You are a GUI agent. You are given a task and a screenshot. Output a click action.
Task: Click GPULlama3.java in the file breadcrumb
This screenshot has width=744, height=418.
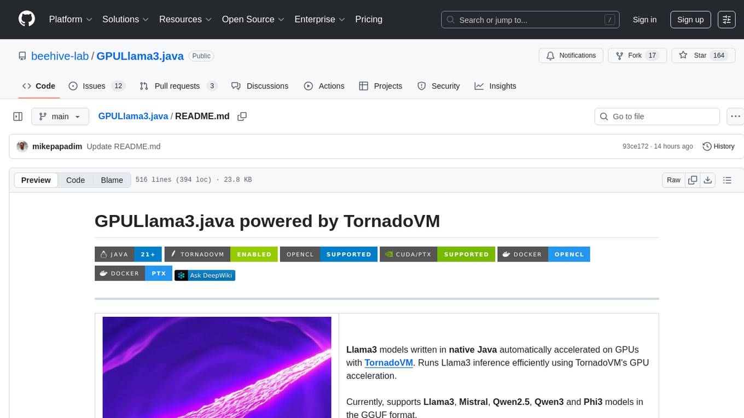click(x=133, y=117)
